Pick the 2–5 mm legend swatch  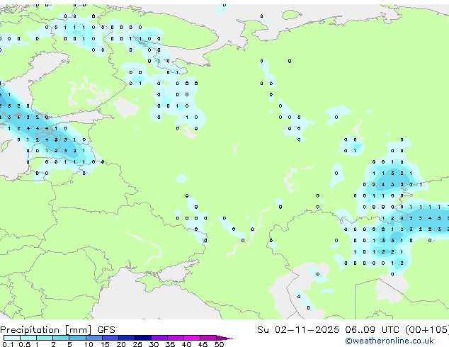coord(61,338)
